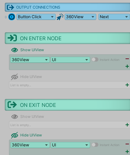Click the Show UIView eye icon under On Exit Node
Viewport: 130px width, 155px height.
14,117
